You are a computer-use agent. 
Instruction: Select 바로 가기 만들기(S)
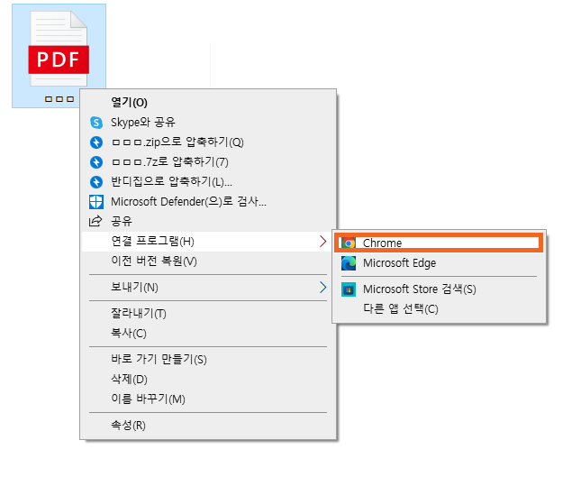[x=208, y=360]
